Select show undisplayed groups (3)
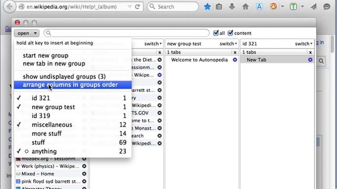337x189 pixels. pyautogui.click(x=73, y=77)
